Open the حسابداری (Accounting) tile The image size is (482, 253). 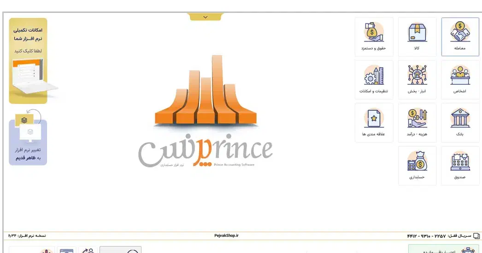click(417, 166)
